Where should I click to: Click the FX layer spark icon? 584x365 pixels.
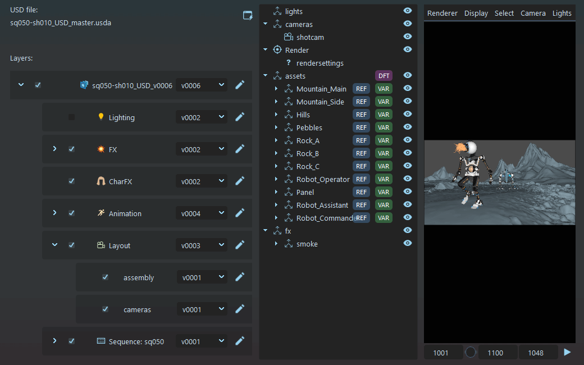coord(101,149)
